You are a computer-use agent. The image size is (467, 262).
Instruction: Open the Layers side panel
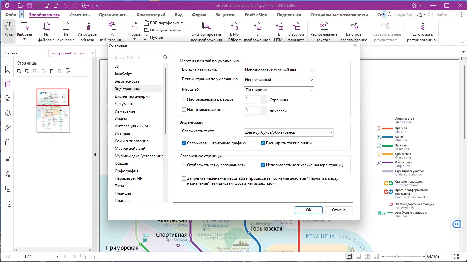pos(8,113)
